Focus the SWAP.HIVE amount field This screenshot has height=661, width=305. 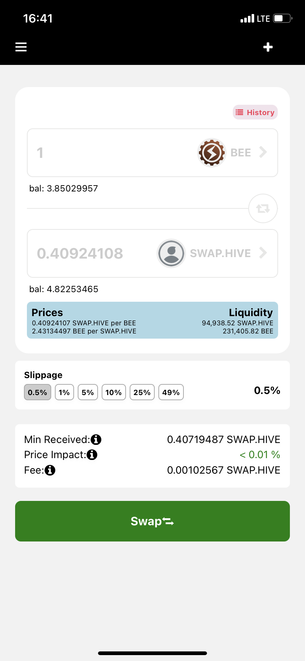[x=92, y=253]
